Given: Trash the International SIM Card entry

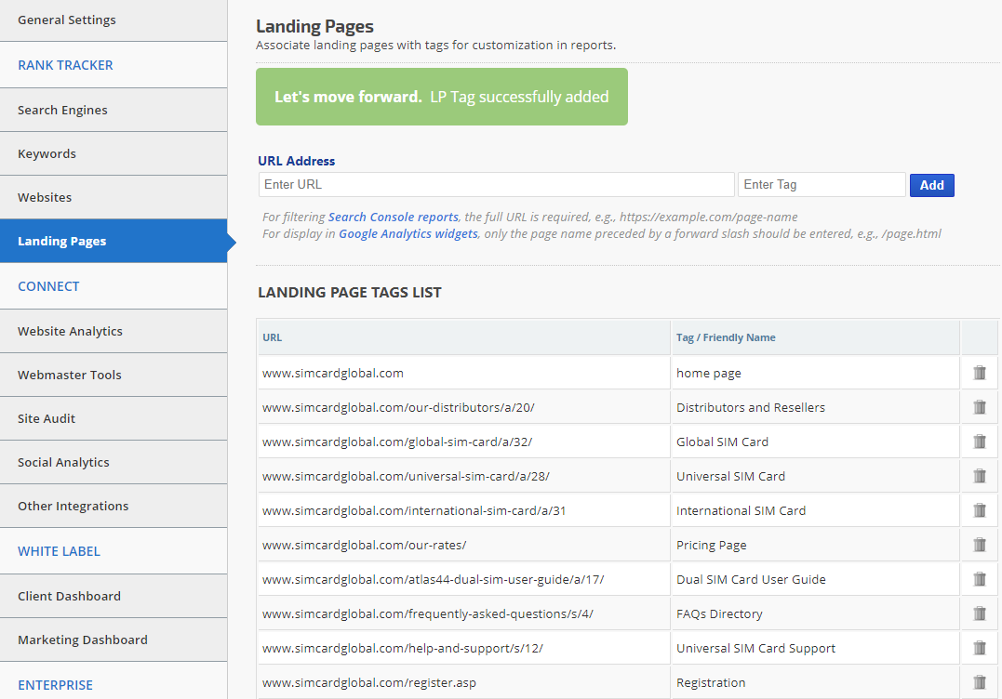Looking at the screenshot, I should point(979,510).
